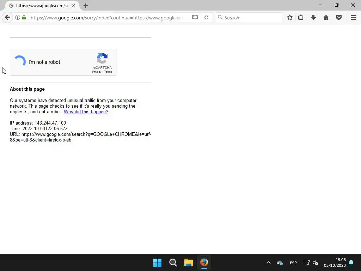Open File Explorer from the taskbar
The width and height of the screenshot is (361, 271).
click(x=189, y=263)
